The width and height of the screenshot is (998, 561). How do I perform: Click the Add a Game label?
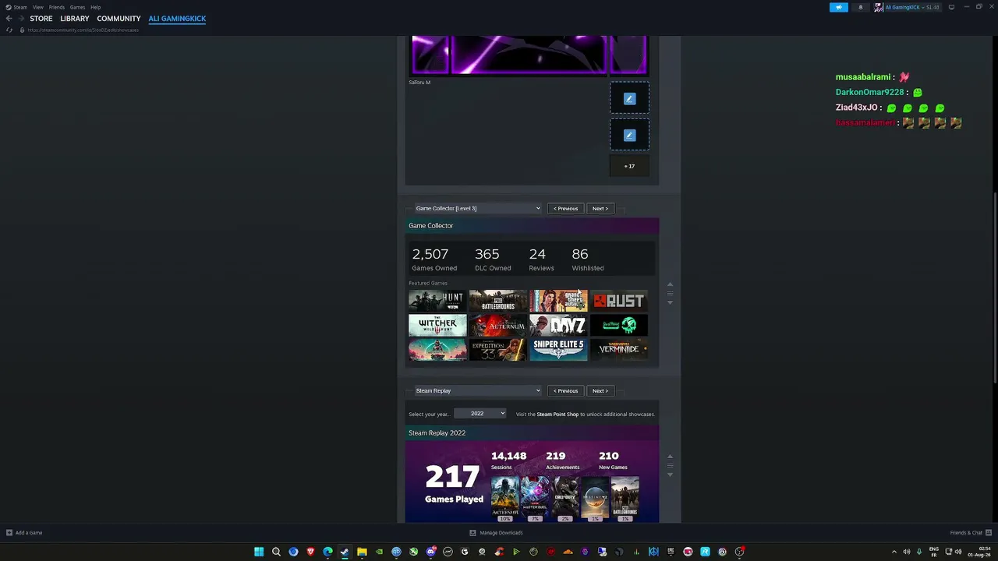29,533
